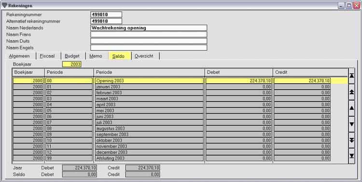Switch to the Overzicht tab

click(144, 56)
